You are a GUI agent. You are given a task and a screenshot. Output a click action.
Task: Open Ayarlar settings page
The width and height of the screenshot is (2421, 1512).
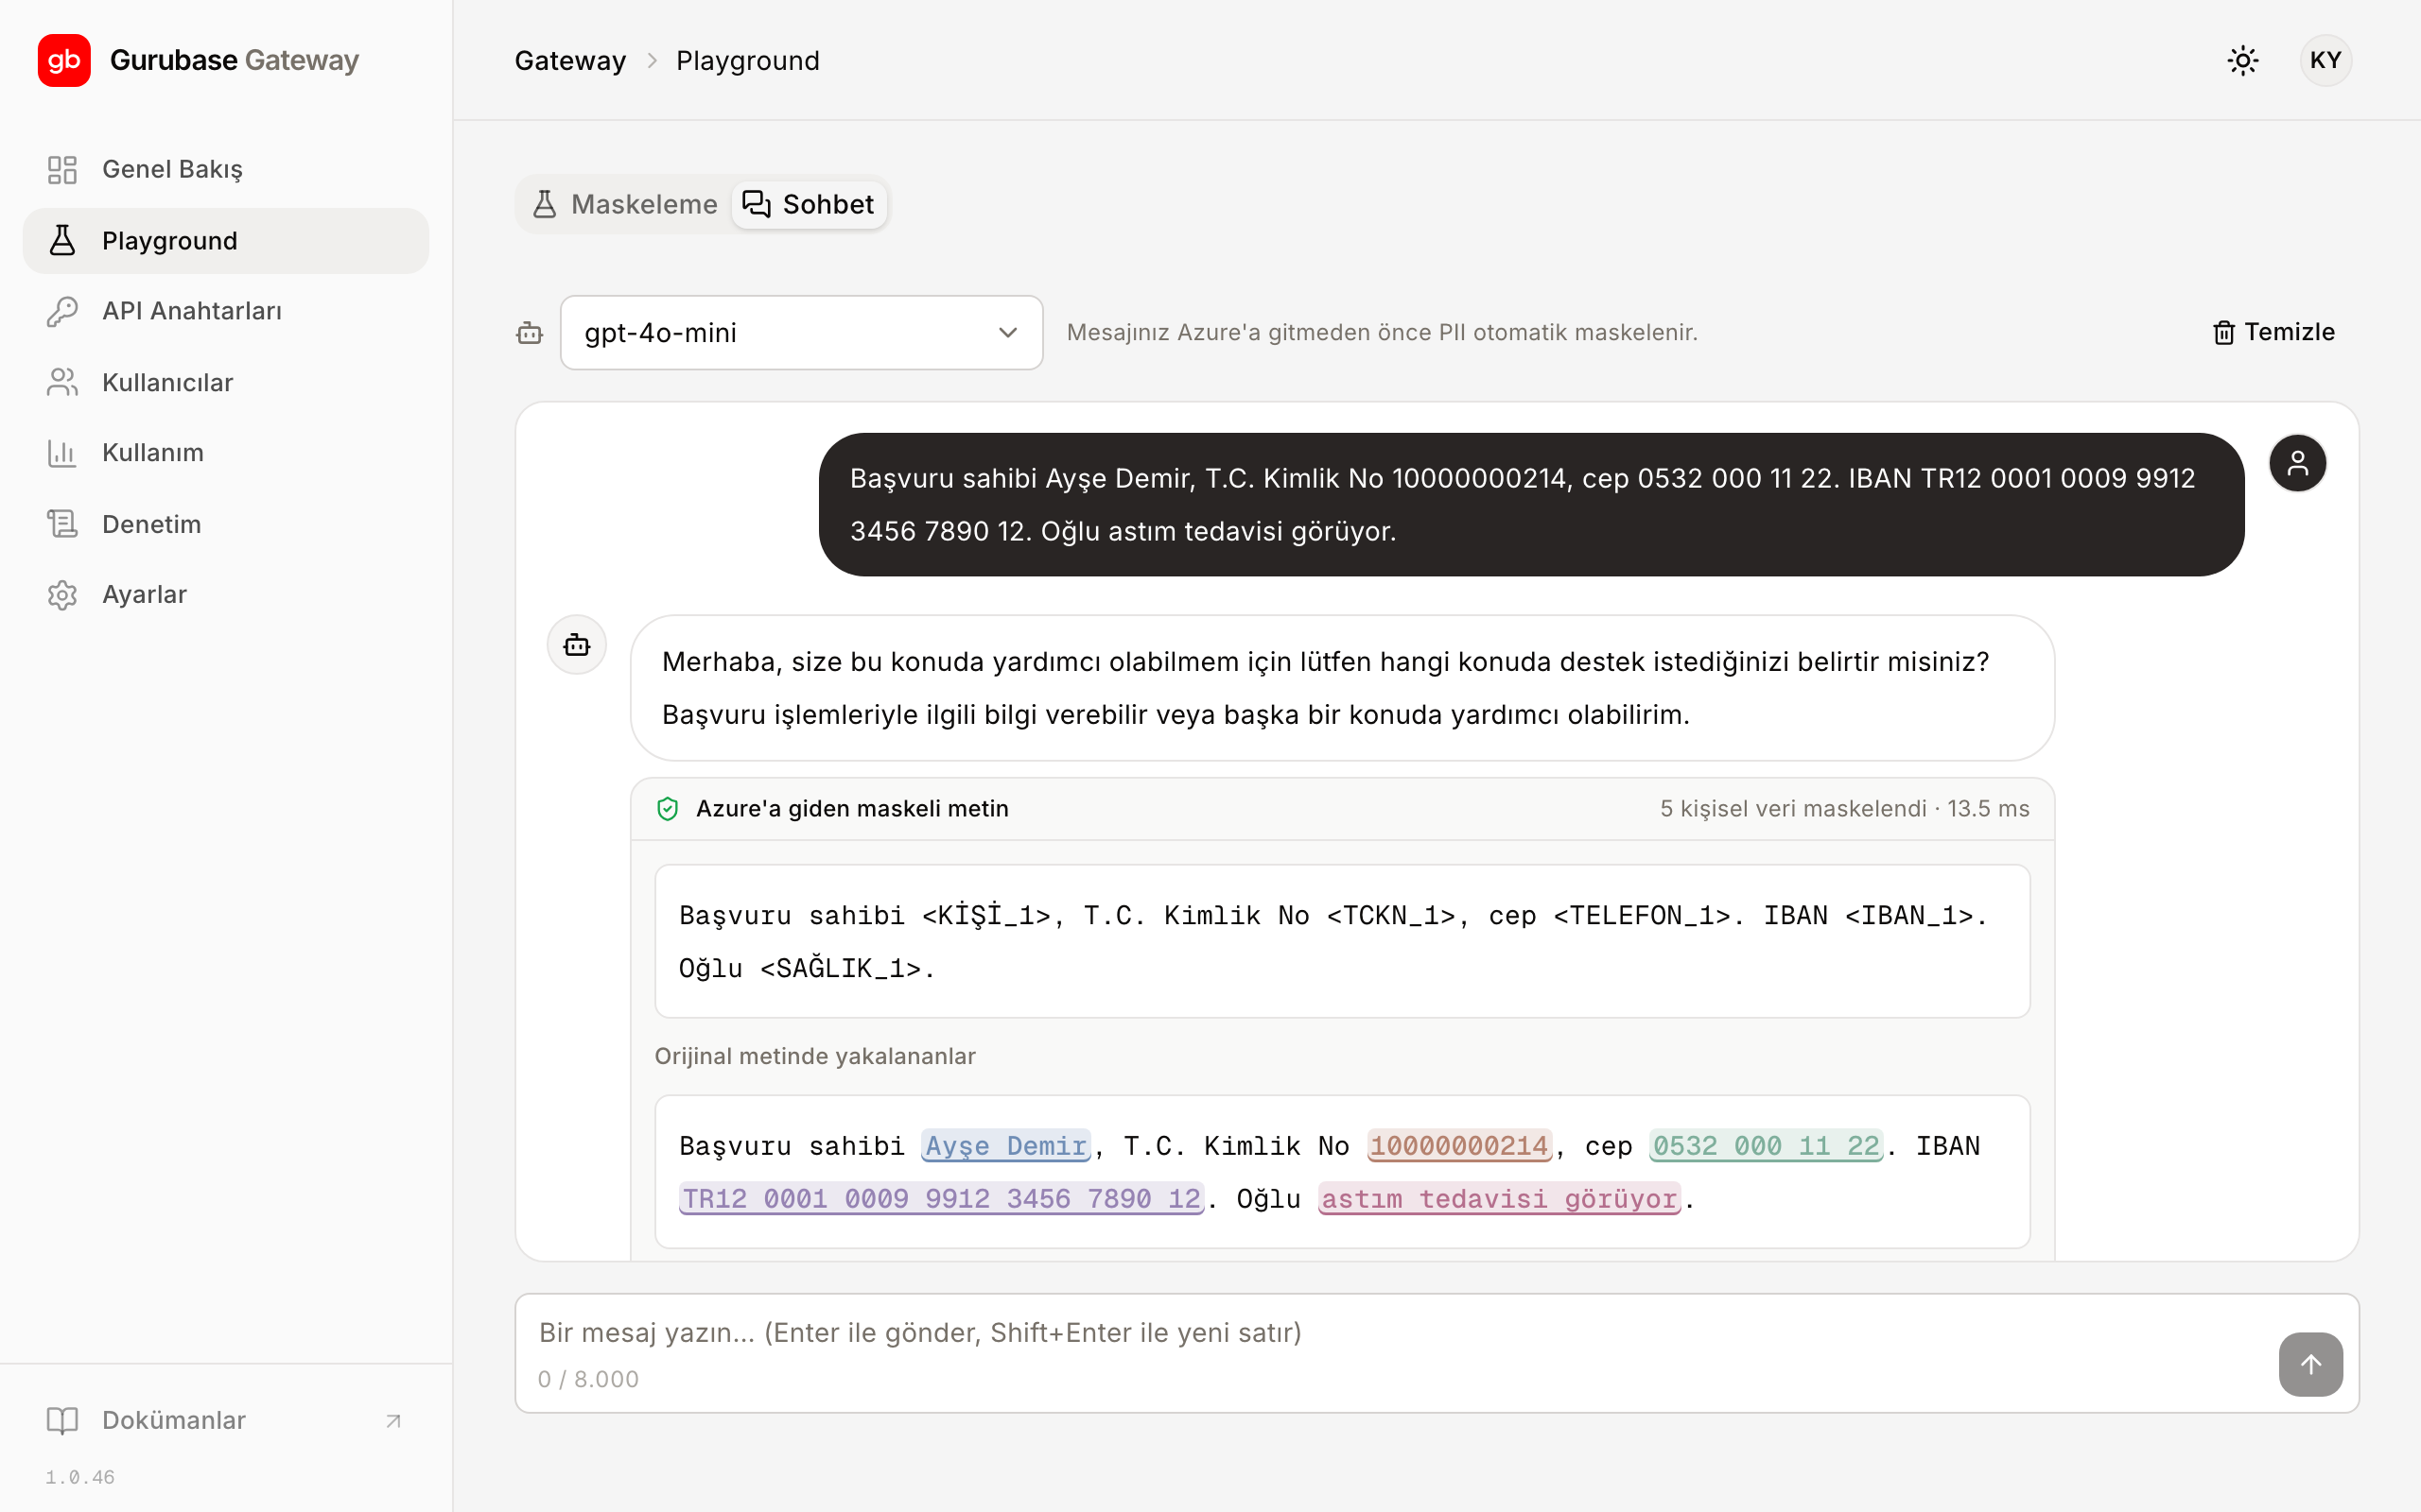click(226, 595)
